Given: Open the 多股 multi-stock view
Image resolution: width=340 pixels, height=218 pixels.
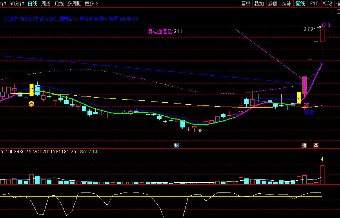Looking at the screenshot, I should 273,4.
